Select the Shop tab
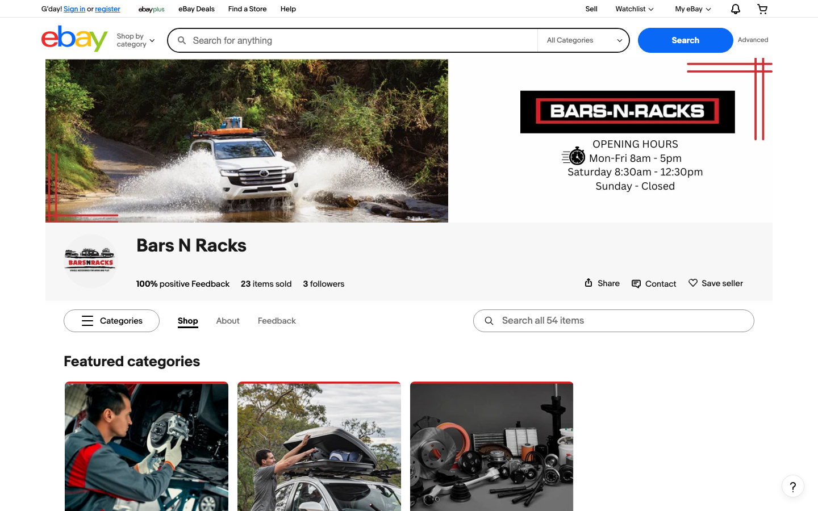The image size is (818, 511). coord(187,321)
